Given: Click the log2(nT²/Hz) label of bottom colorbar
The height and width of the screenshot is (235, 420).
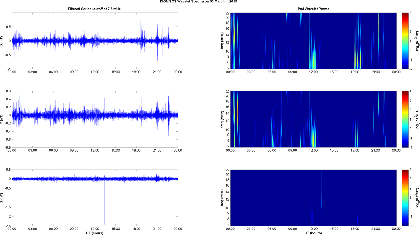Looking at the screenshot, I should click(x=418, y=198).
